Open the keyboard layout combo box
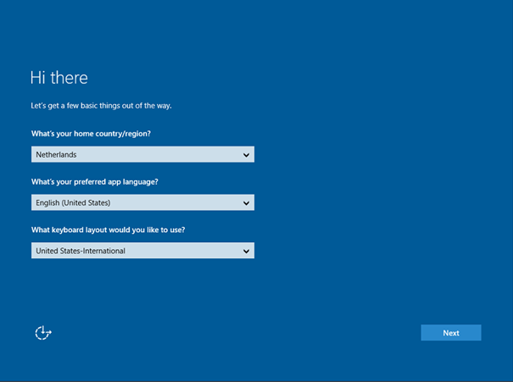This screenshot has height=382, width=513. click(142, 251)
